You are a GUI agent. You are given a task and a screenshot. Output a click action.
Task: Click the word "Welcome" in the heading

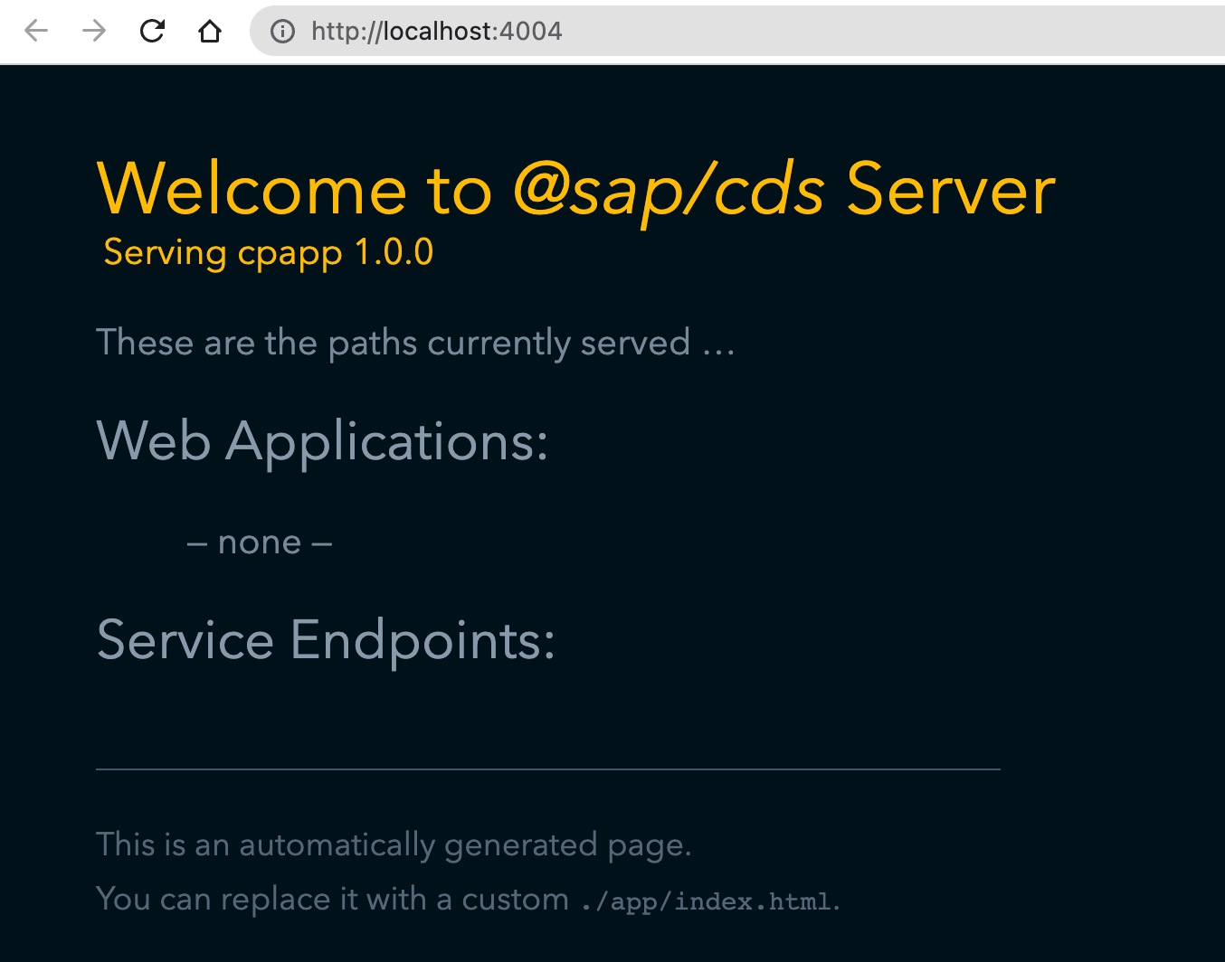(252, 189)
